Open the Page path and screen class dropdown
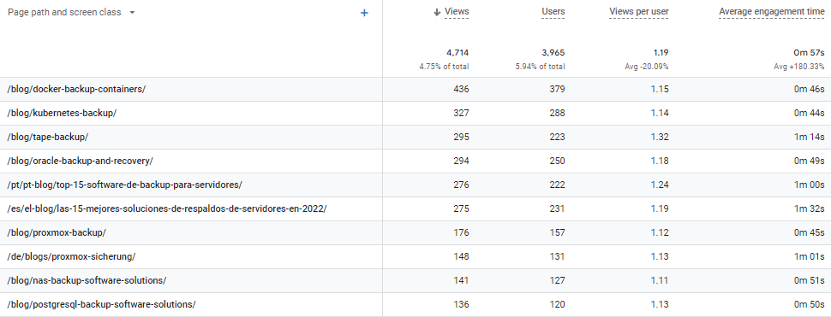 [x=72, y=12]
